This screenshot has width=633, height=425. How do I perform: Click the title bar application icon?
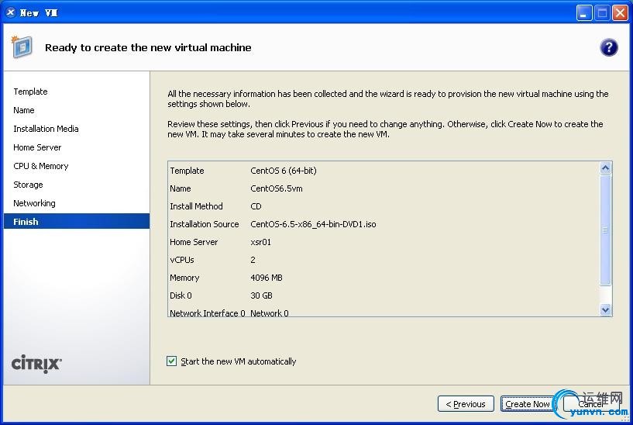click(11, 12)
